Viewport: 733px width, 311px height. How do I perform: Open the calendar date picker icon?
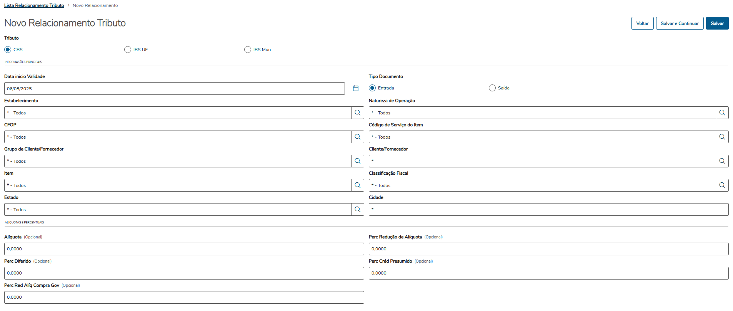[x=356, y=88]
